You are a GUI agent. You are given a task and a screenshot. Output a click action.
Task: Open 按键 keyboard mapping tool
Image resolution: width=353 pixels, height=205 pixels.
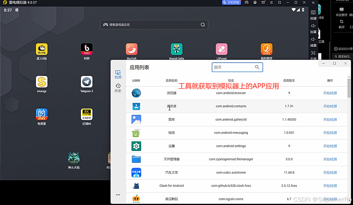(x=313, y=15)
